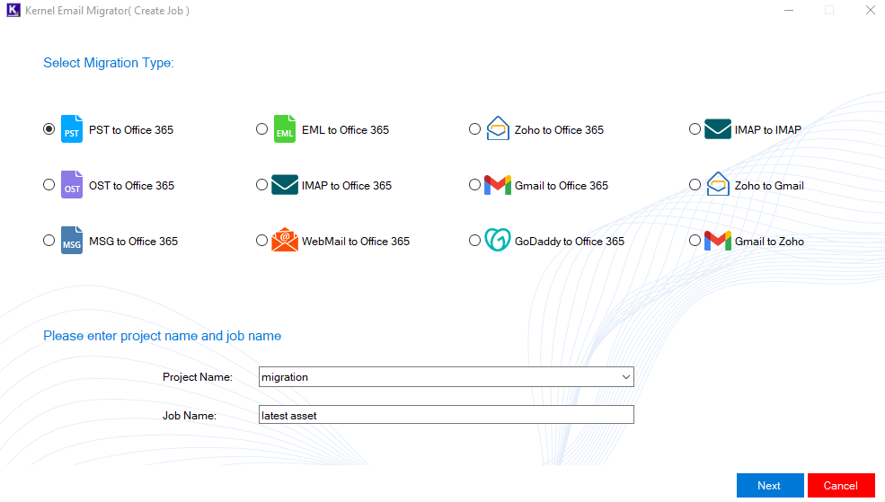The width and height of the screenshot is (885, 502).
Task: Click the green EML file icon
Action: click(285, 129)
